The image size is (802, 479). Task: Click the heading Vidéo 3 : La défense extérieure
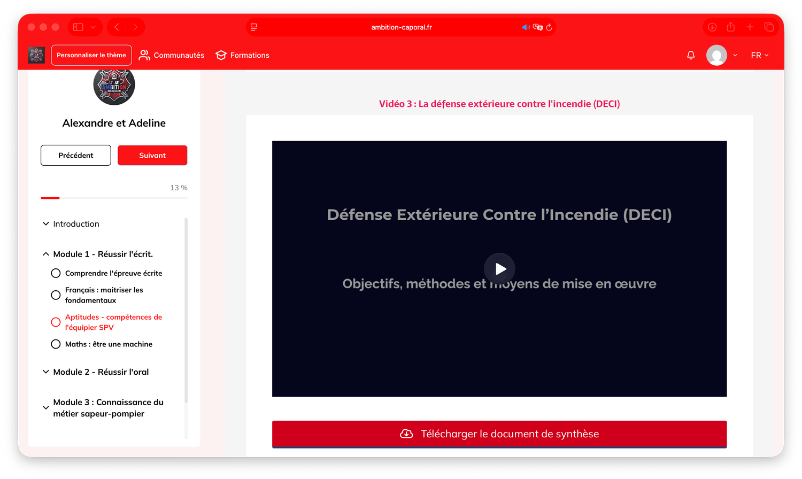tap(499, 104)
